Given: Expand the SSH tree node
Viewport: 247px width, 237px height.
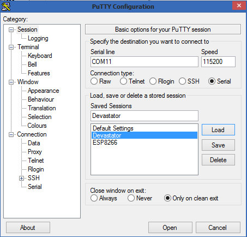Looking at the screenshot, I should (x=21, y=178).
